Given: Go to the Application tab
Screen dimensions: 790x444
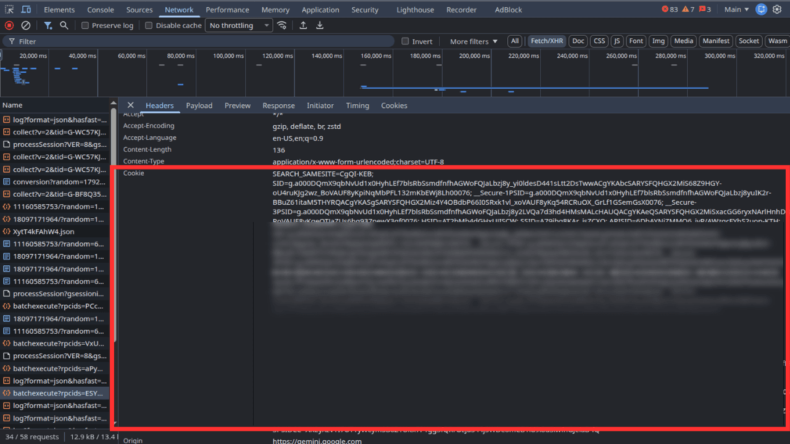Looking at the screenshot, I should [320, 9].
